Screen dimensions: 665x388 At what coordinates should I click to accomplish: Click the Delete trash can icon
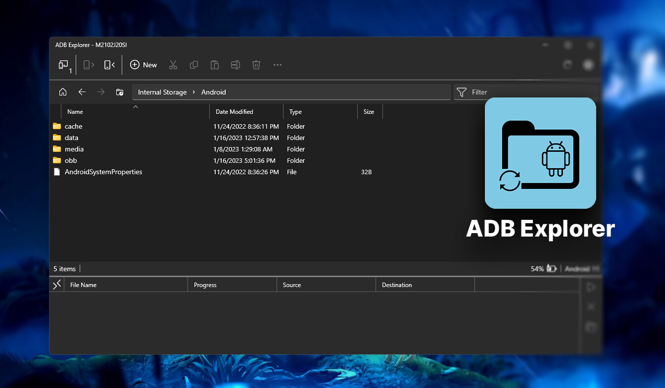point(256,65)
